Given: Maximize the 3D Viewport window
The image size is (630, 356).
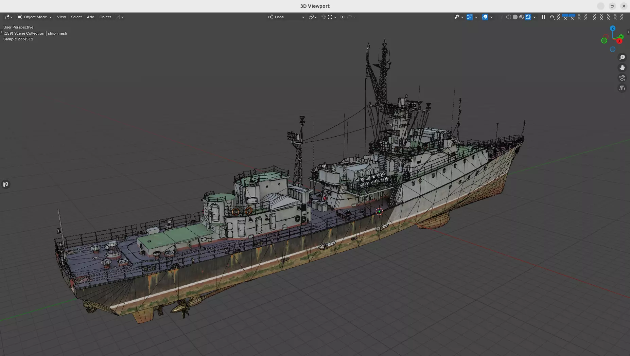Looking at the screenshot, I should [612, 6].
